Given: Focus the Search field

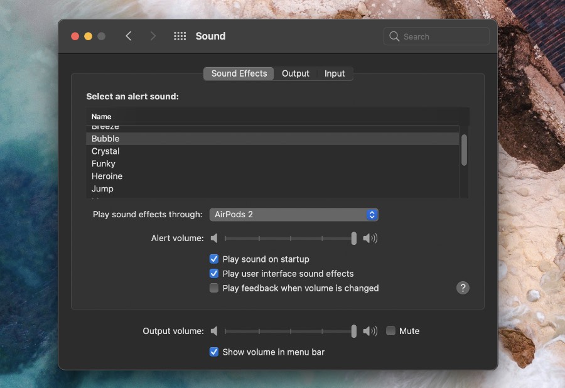Looking at the screenshot, I should pyautogui.click(x=436, y=36).
